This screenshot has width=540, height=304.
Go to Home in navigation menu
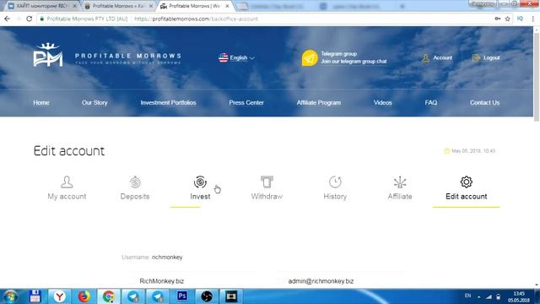point(41,103)
